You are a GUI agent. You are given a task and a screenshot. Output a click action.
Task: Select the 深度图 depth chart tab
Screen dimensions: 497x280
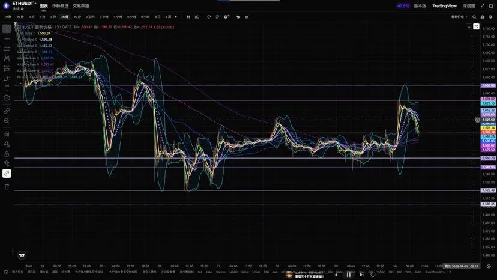(469, 6)
